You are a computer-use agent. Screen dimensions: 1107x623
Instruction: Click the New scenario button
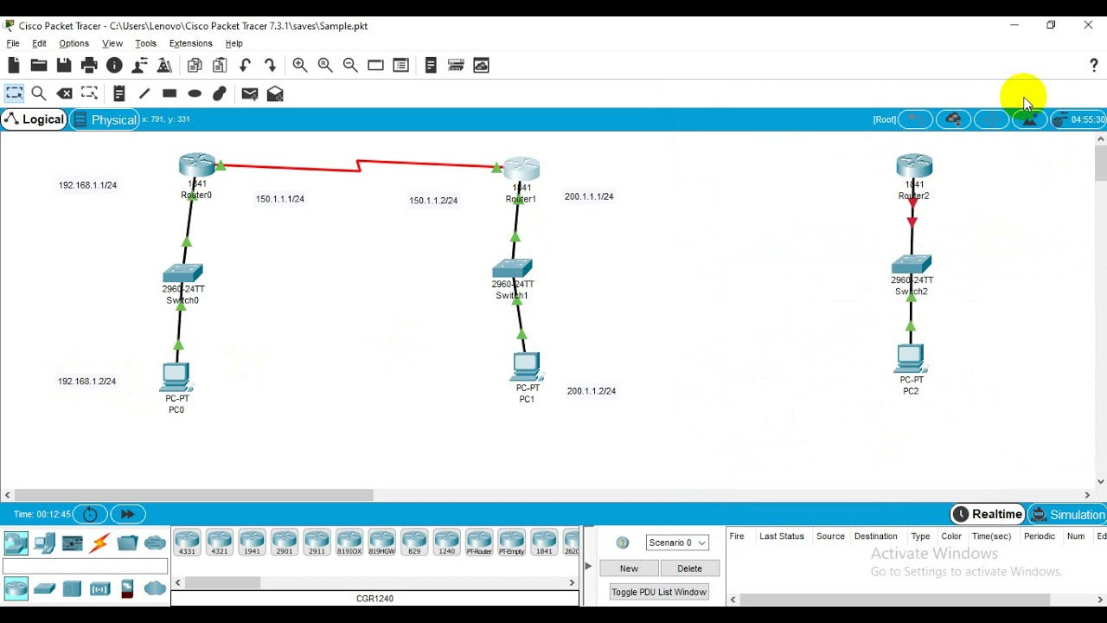point(629,568)
